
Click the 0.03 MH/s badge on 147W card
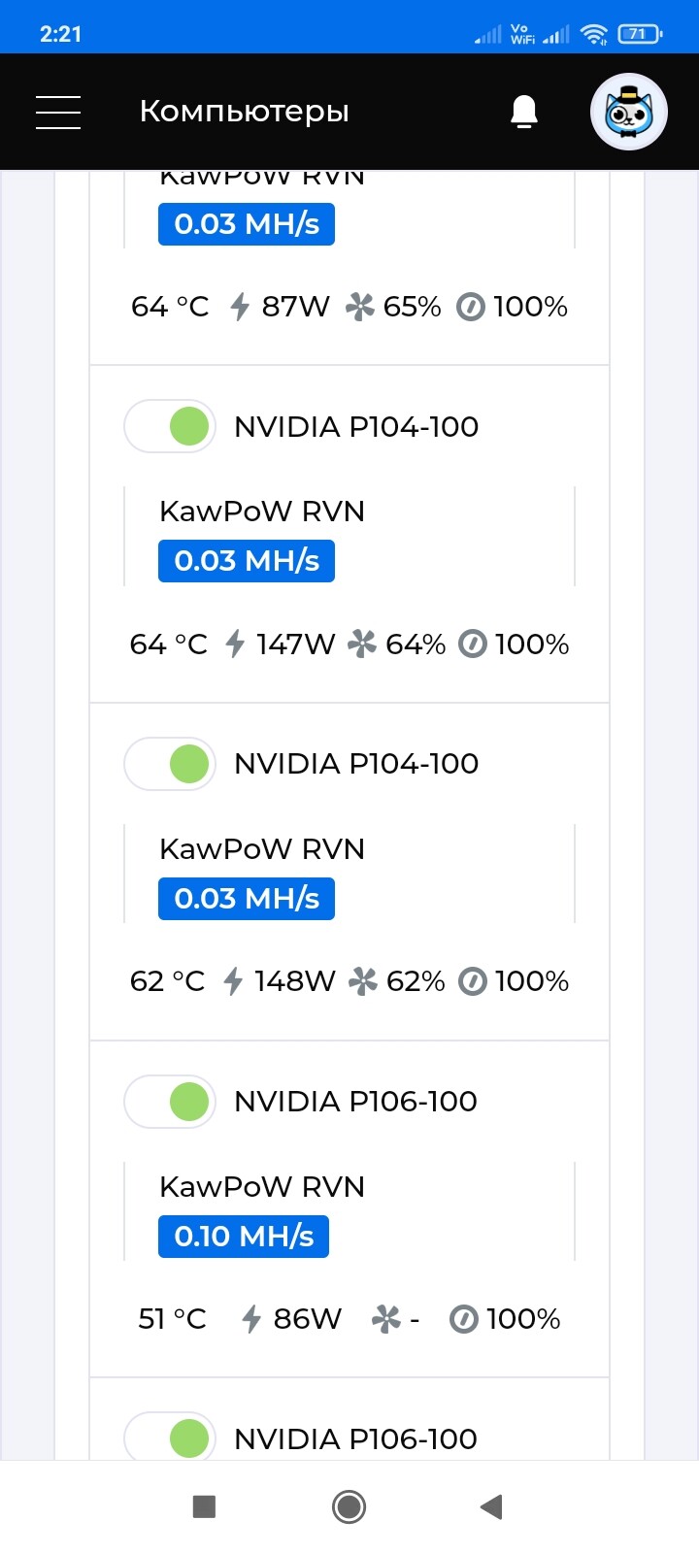[247, 561]
